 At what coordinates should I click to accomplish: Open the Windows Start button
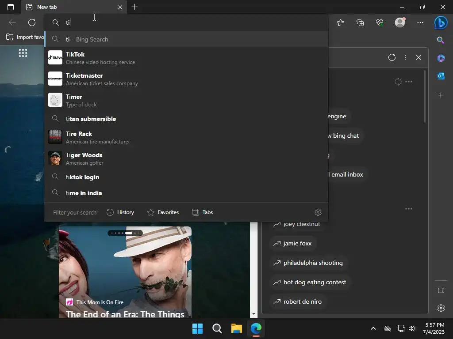coord(198,328)
